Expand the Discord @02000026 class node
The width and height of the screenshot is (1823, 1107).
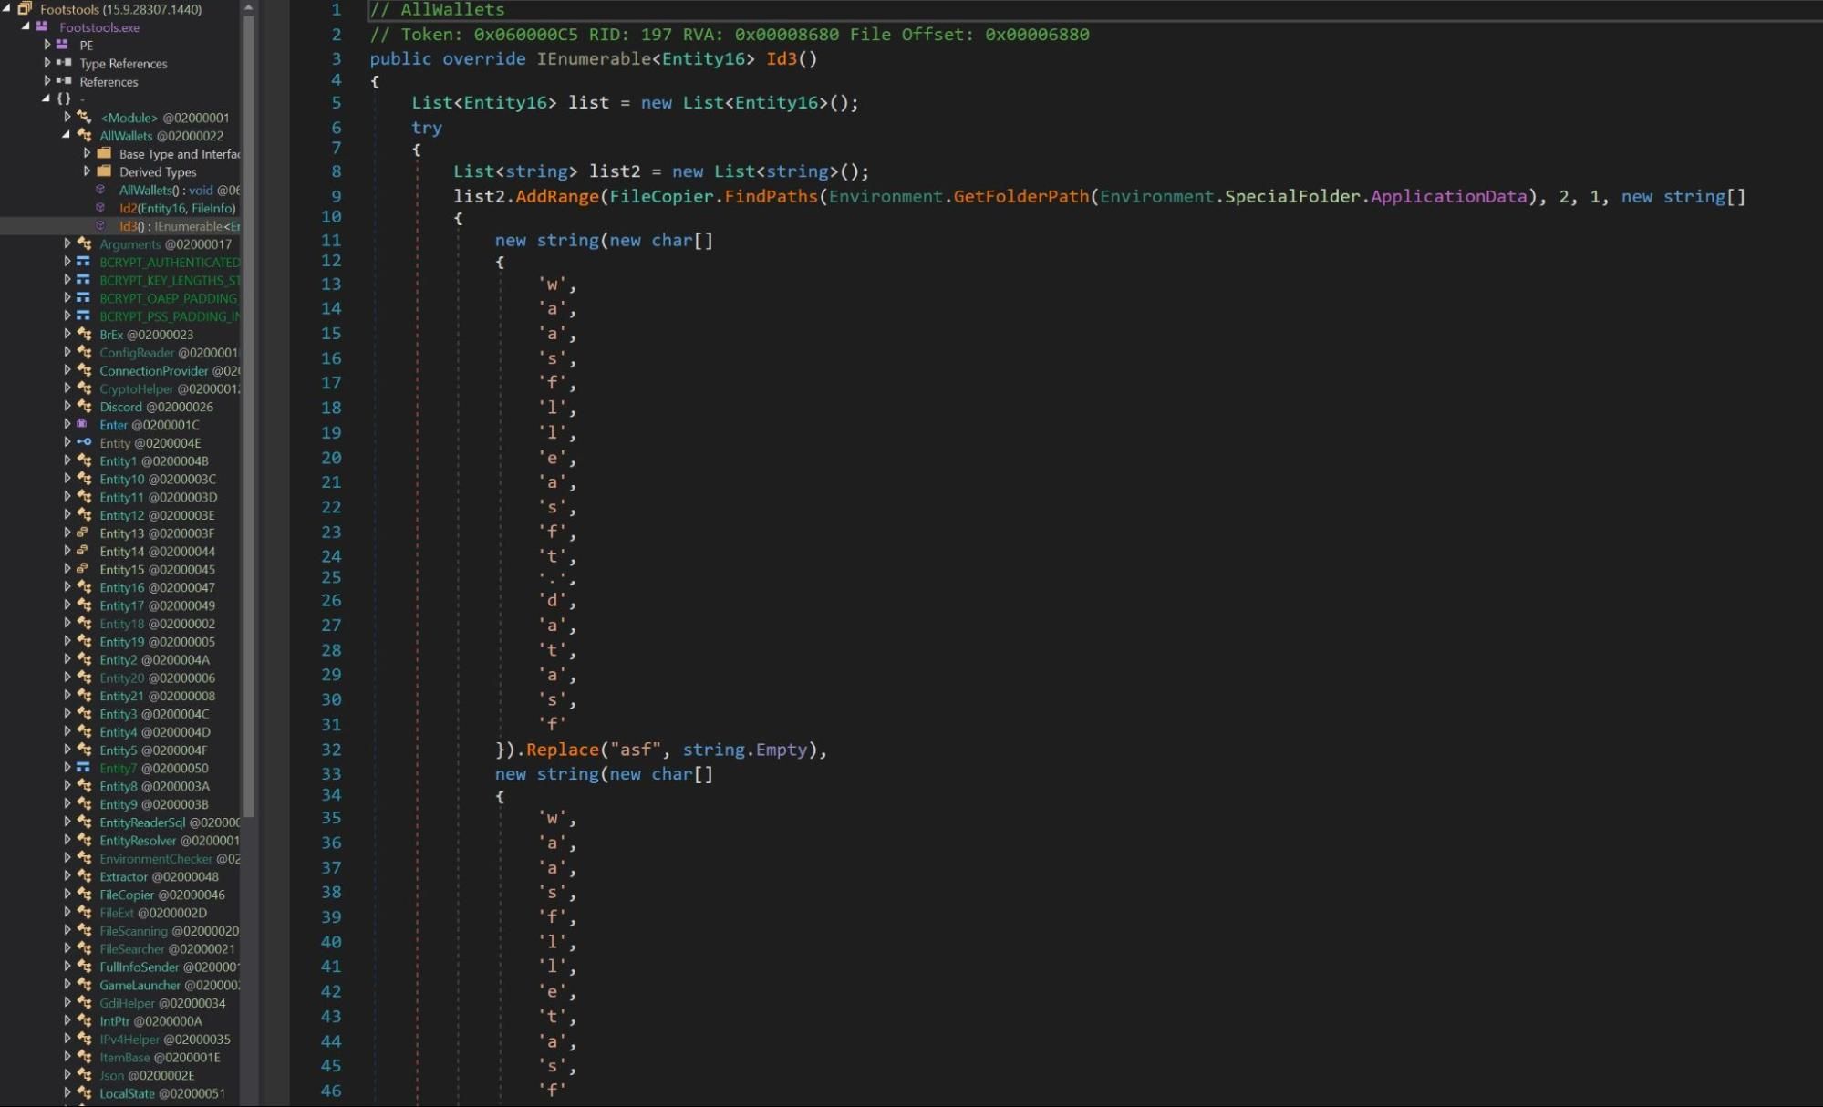tap(67, 407)
